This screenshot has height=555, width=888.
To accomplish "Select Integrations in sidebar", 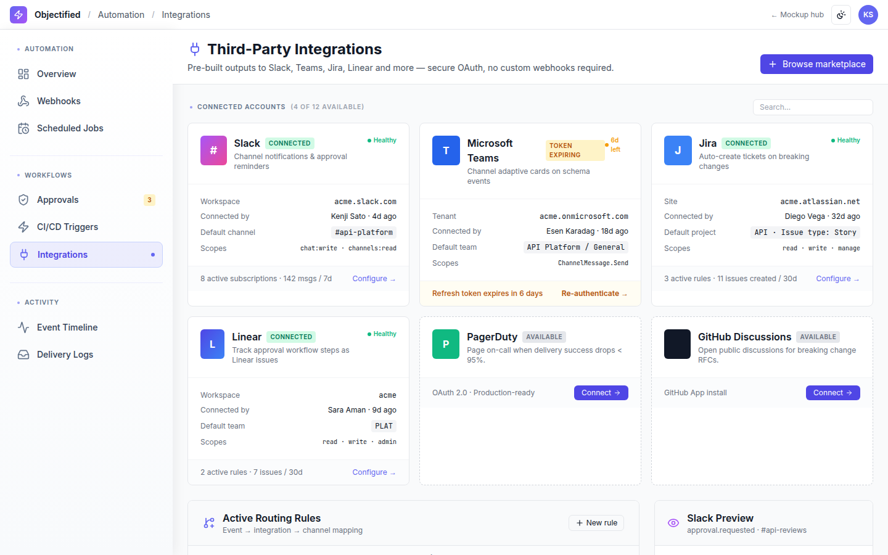I will pyautogui.click(x=86, y=255).
